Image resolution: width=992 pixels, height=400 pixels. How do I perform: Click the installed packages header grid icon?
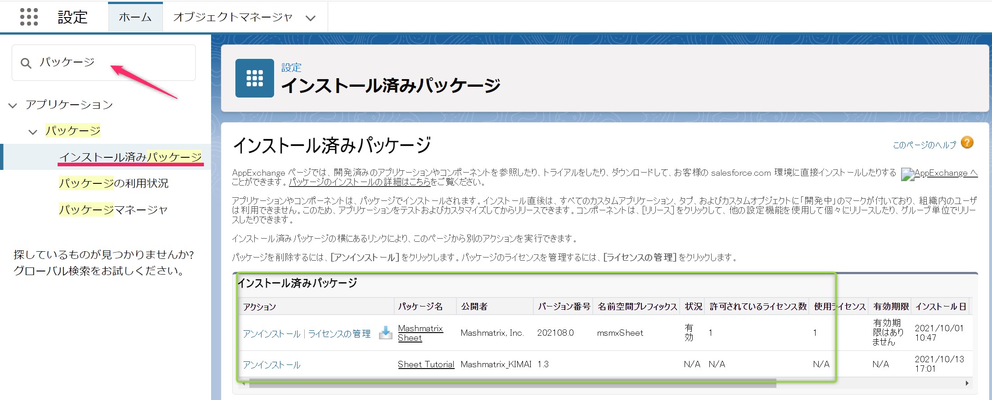point(254,78)
